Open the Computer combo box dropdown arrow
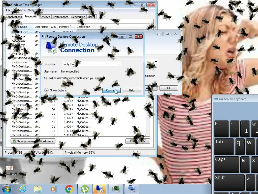Viewport: 258px width, 194px height. coord(119,64)
